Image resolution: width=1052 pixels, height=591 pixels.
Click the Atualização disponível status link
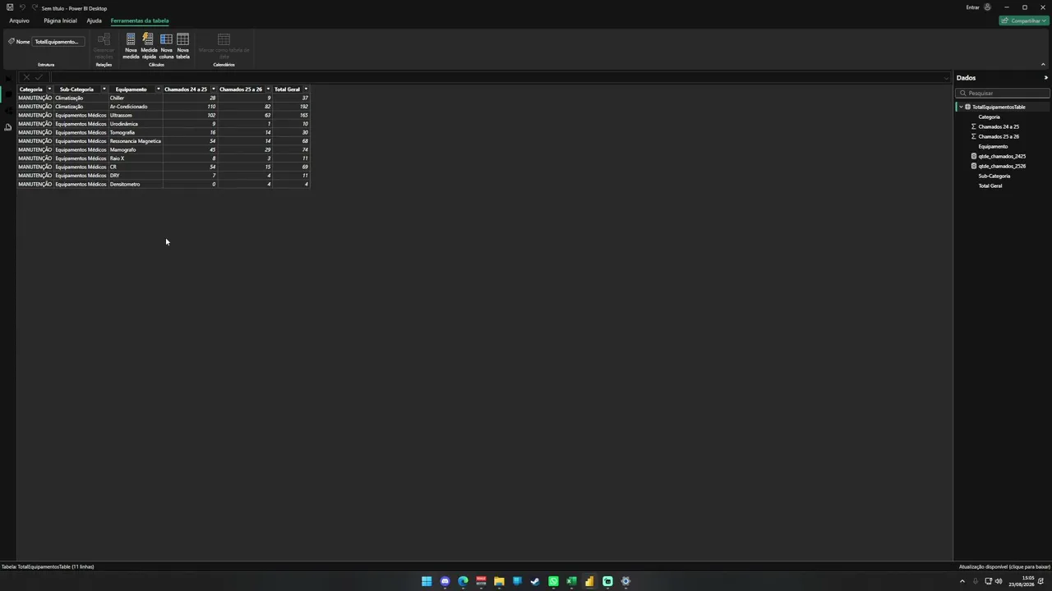(x=1004, y=566)
